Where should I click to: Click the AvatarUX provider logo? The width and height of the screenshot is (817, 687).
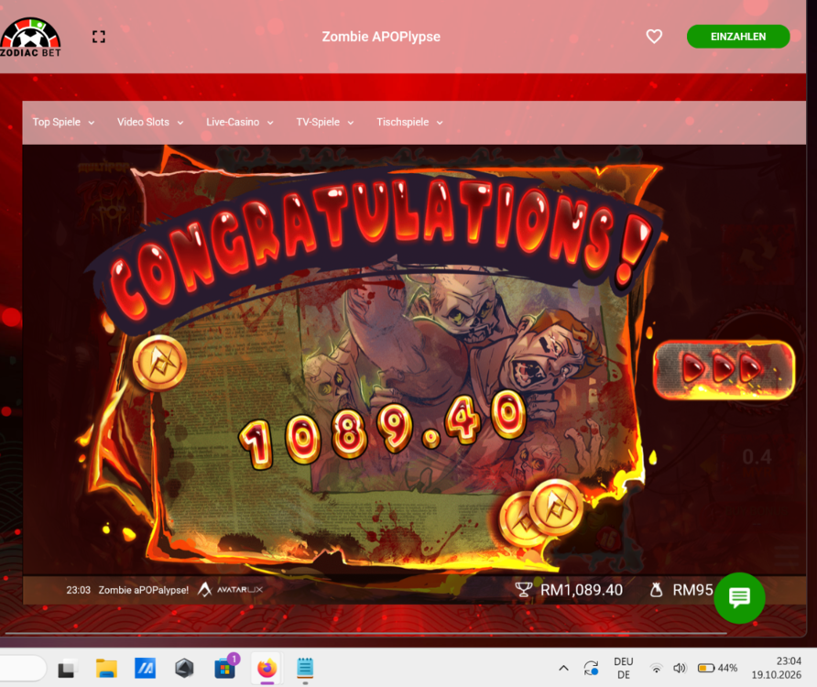[x=230, y=590]
